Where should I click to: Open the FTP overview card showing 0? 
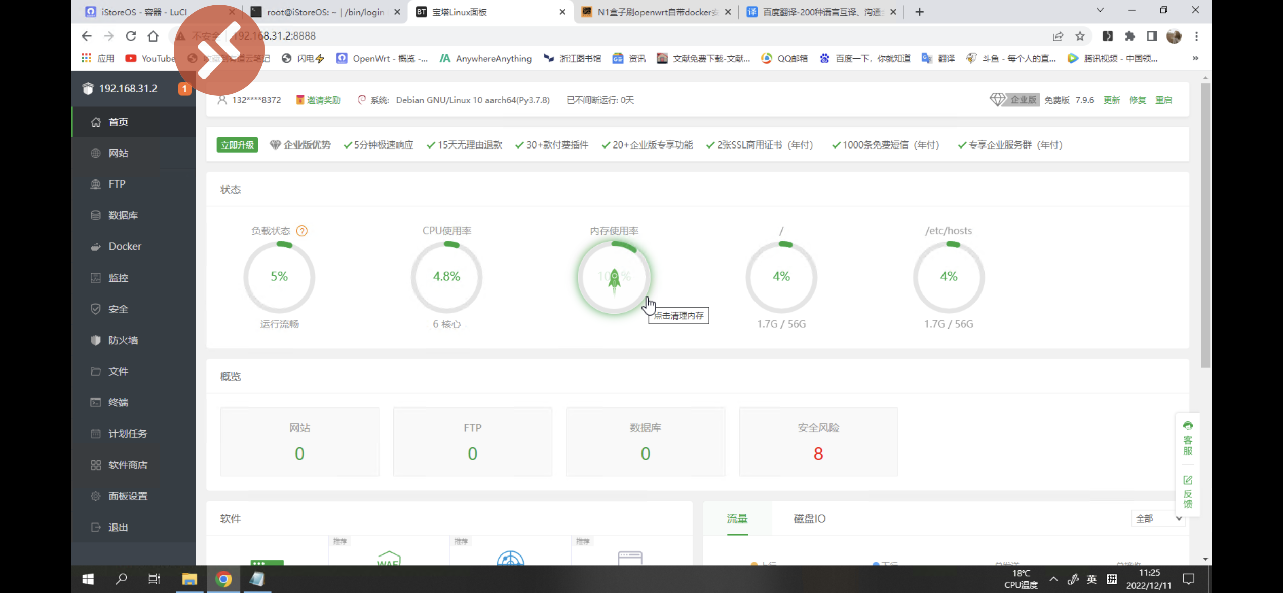click(472, 441)
